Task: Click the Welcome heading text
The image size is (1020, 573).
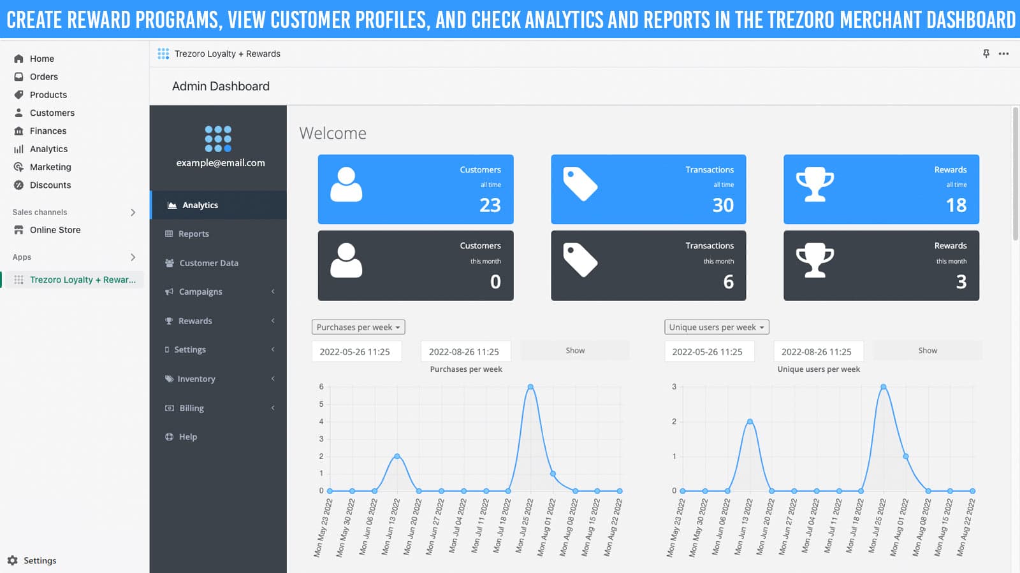Action: pos(333,133)
